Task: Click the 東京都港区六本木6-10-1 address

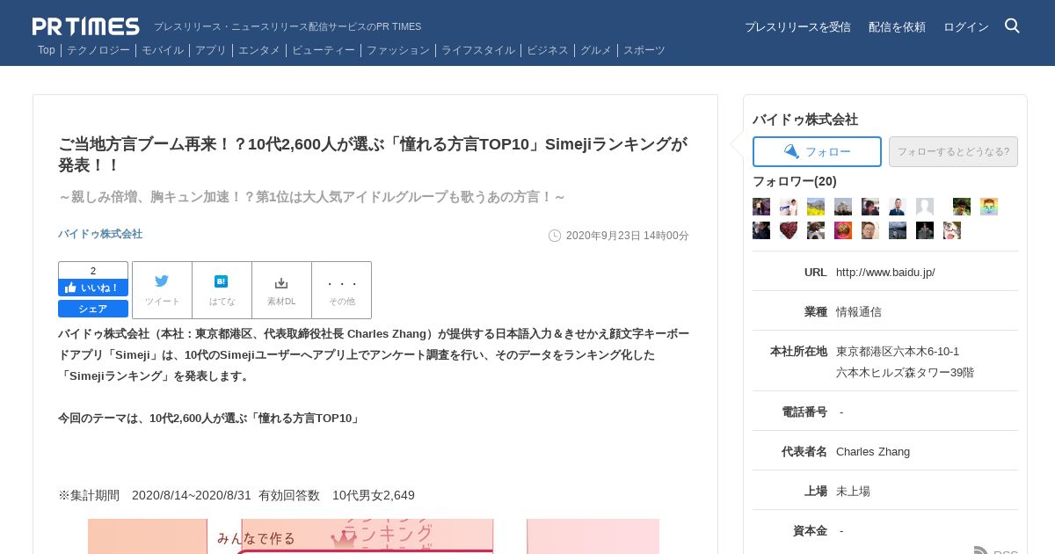Action: [x=898, y=352]
